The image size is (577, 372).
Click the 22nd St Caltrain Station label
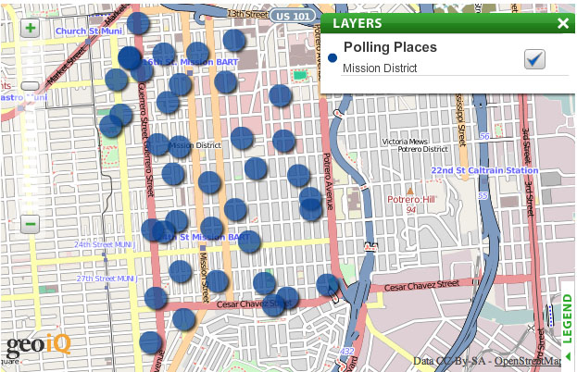[483, 171]
